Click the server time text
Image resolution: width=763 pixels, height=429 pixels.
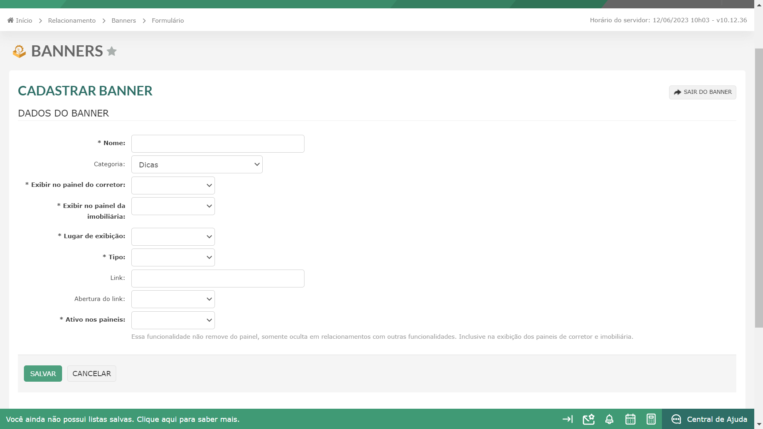[668, 20]
